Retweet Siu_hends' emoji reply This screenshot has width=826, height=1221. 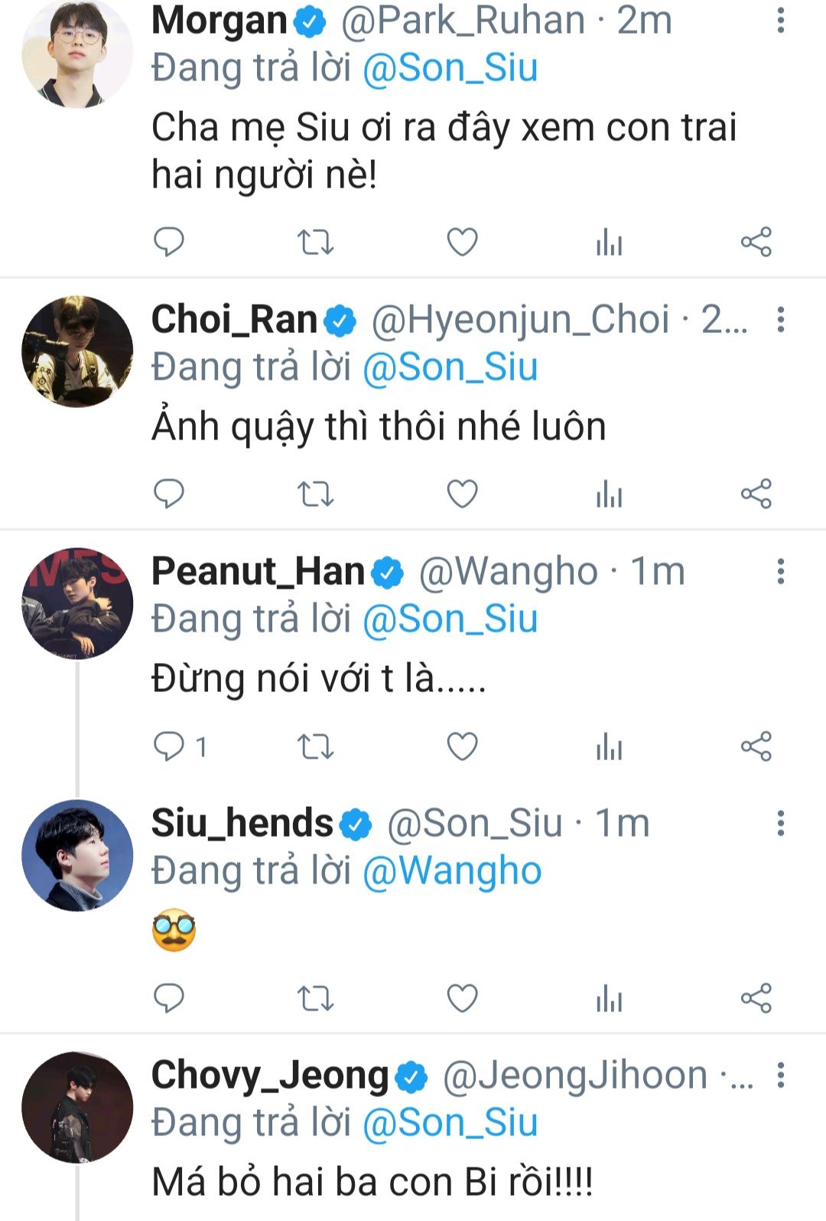tap(315, 998)
